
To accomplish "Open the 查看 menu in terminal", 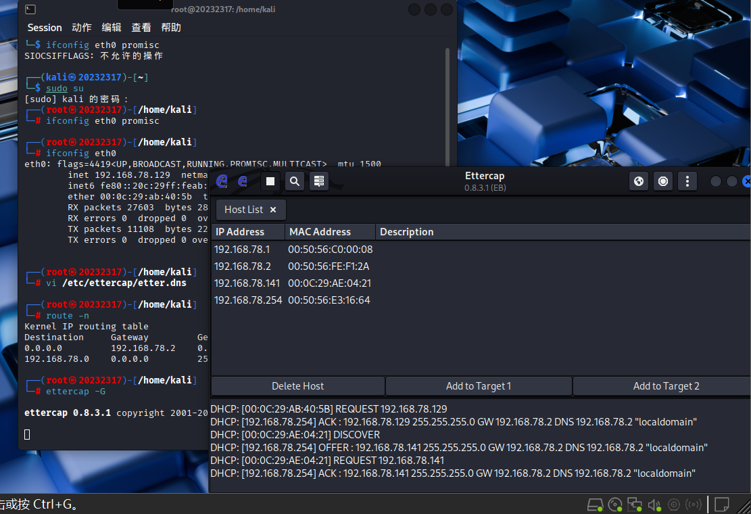I will click(x=141, y=28).
